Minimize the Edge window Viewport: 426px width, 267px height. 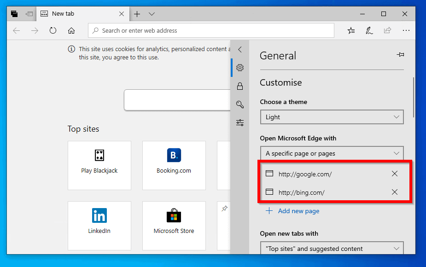(362, 14)
